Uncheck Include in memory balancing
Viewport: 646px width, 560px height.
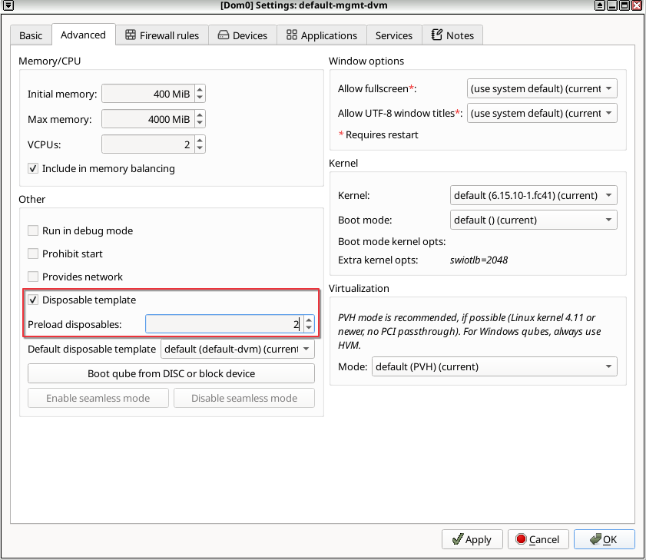pyautogui.click(x=32, y=168)
